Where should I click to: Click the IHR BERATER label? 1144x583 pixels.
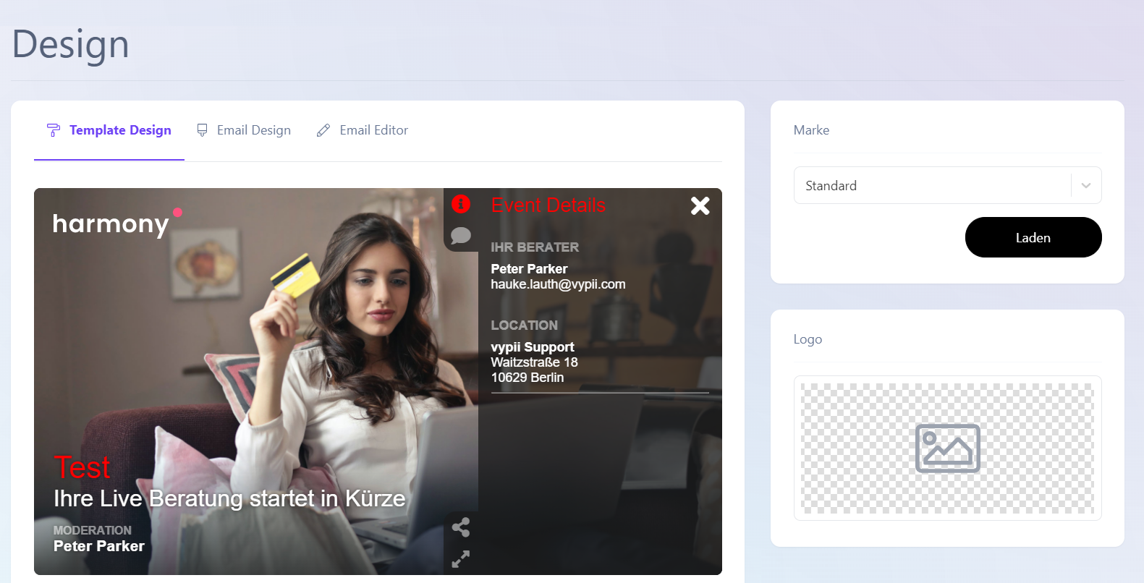(x=535, y=247)
